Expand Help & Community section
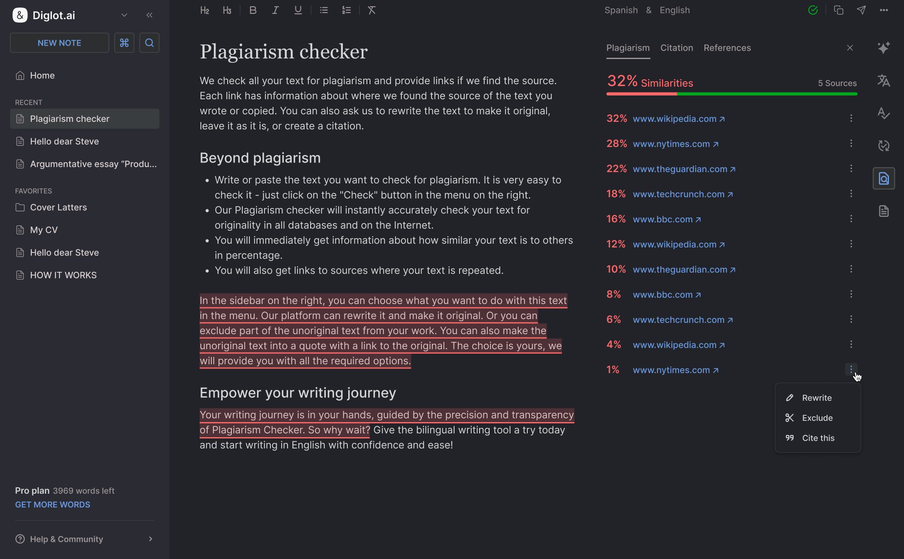Screen dimensions: 904x559 [150, 539]
